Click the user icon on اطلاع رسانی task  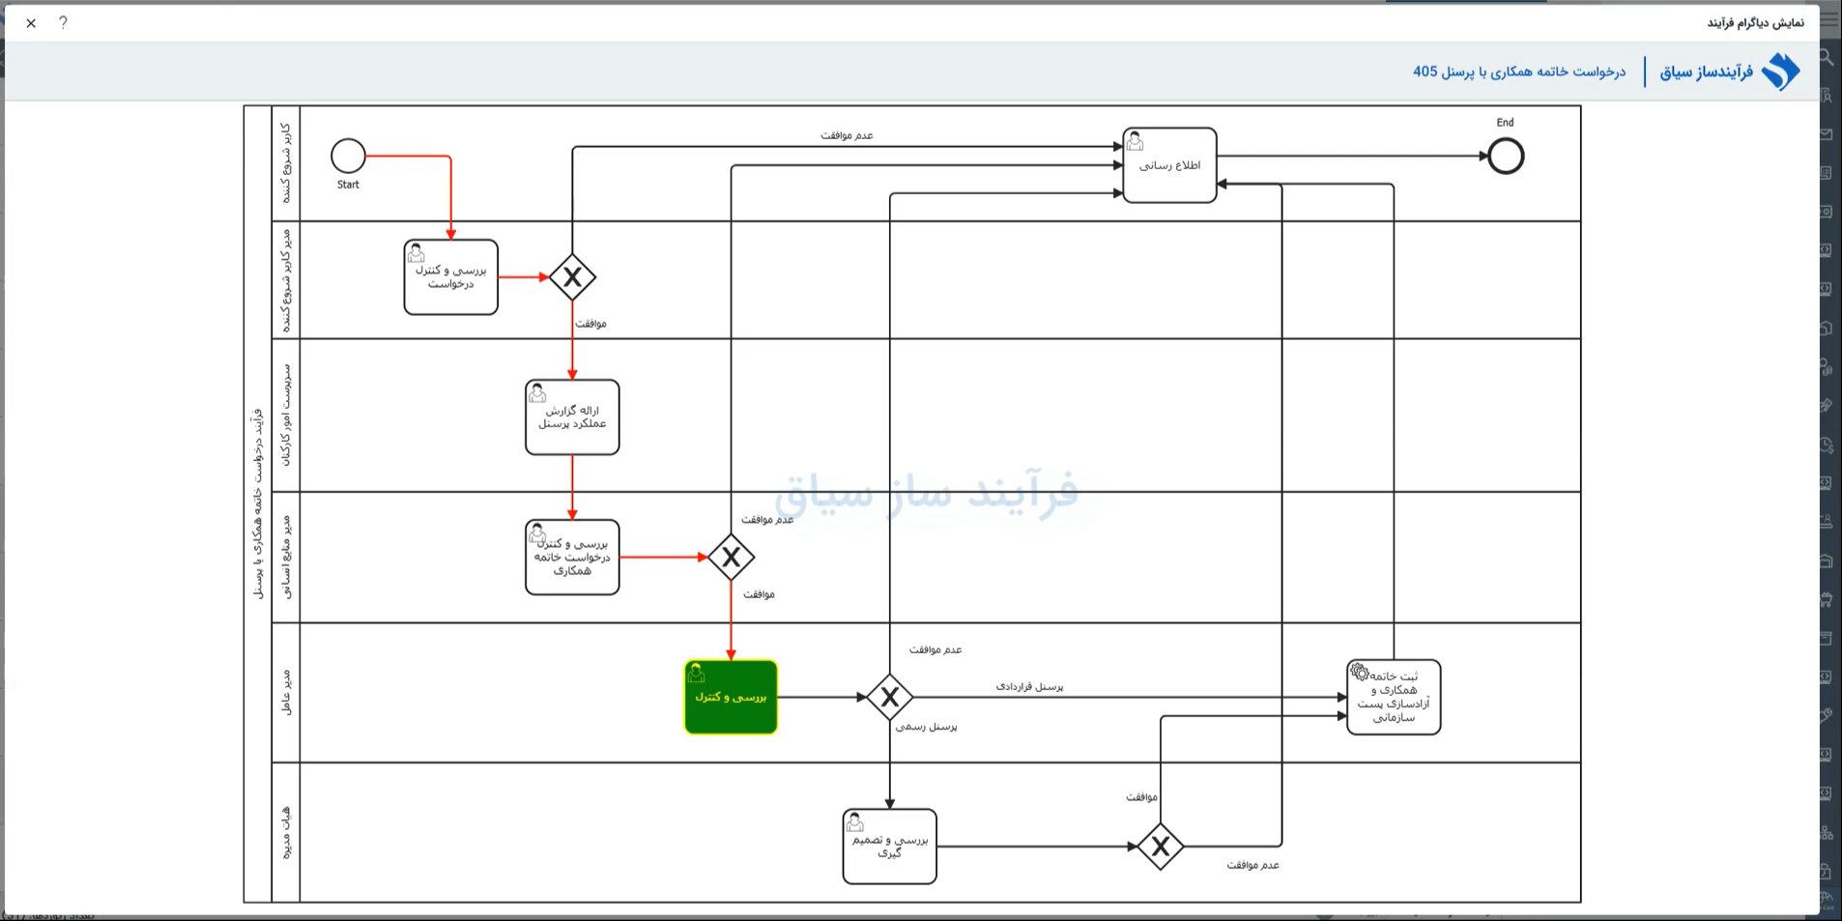(1136, 141)
